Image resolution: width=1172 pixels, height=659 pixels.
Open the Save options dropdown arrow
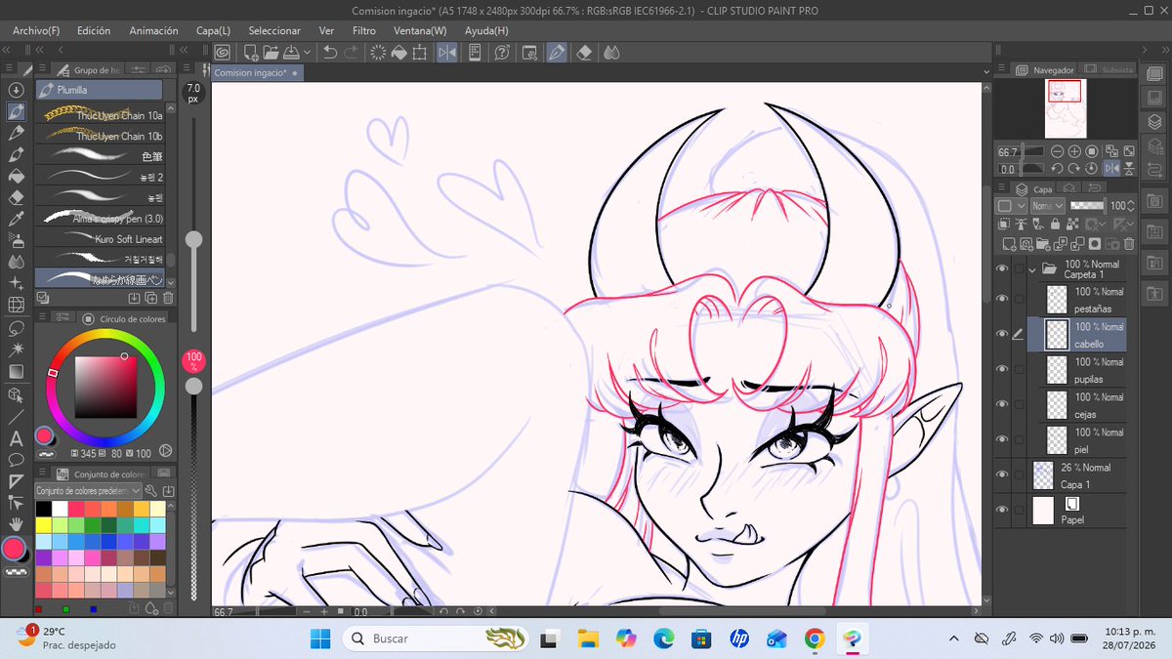(x=307, y=53)
